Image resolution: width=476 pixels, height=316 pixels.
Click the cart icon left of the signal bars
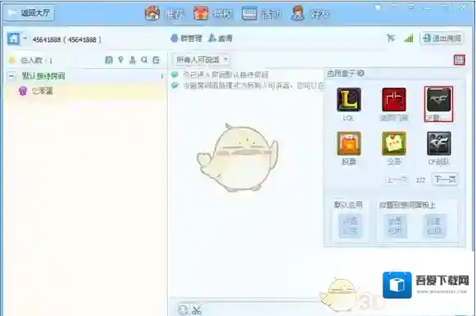(x=391, y=38)
